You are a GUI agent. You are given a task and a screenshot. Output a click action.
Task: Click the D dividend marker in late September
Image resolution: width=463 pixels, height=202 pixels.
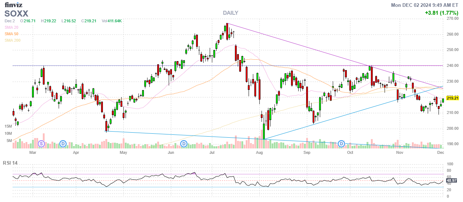tap(341, 144)
